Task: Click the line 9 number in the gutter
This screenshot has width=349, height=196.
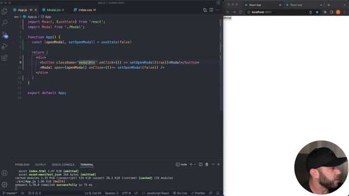Action: [x=20, y=63]
